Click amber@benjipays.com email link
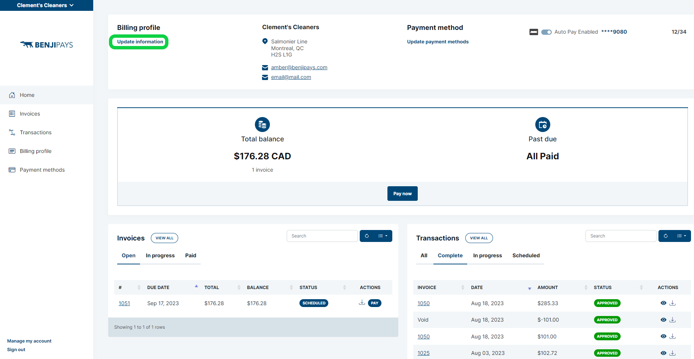 [x=299, y=67]
